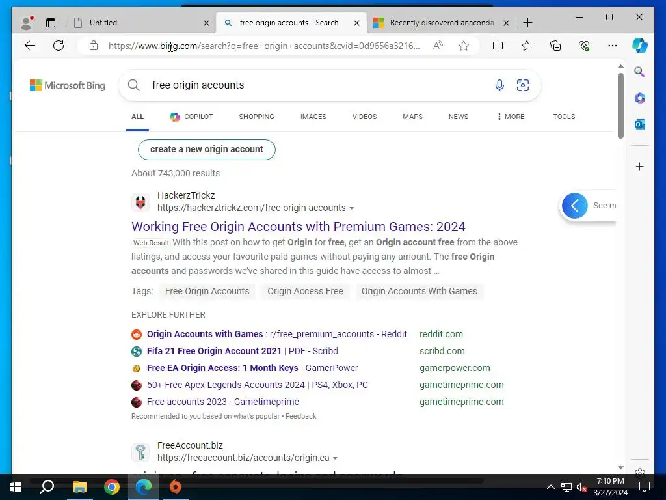Launch Google Chrome from taskbar

(112, 487)
